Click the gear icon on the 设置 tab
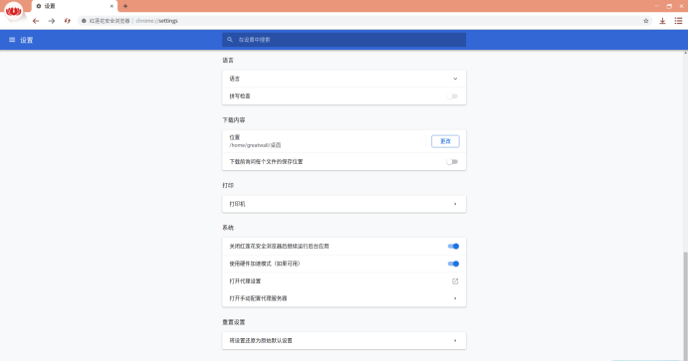Image resolution: width=688 pixels, height=362 pixels. click(x=39, y=6)
